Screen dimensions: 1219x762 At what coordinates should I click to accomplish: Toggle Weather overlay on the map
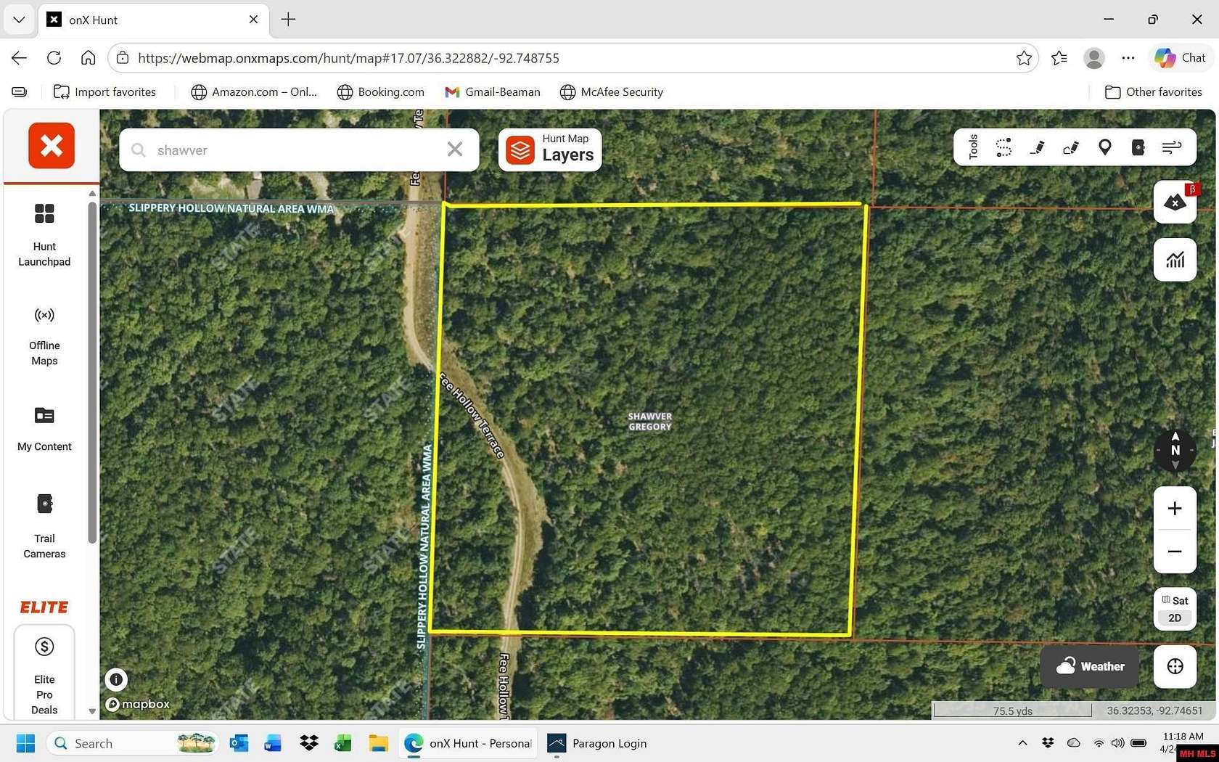click(x=1089, y=665)
